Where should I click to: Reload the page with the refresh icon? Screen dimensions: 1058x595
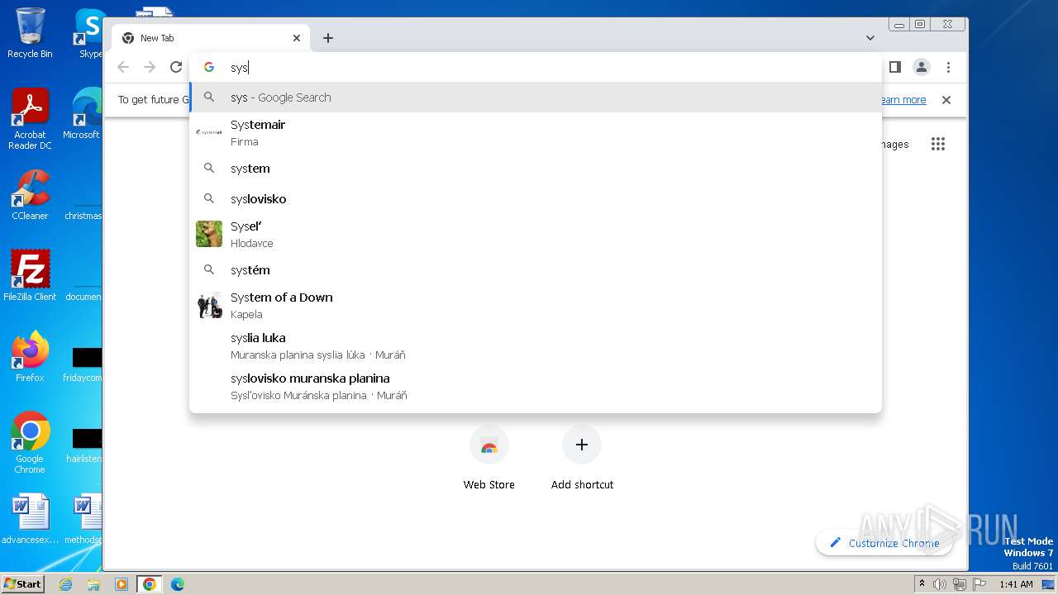pos(176,67)
